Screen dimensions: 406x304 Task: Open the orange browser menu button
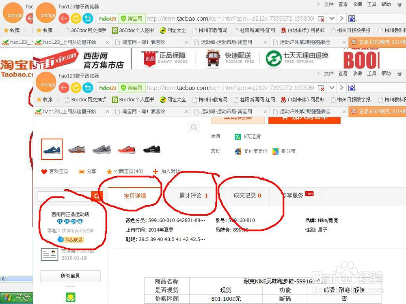(x=46, y=84)
